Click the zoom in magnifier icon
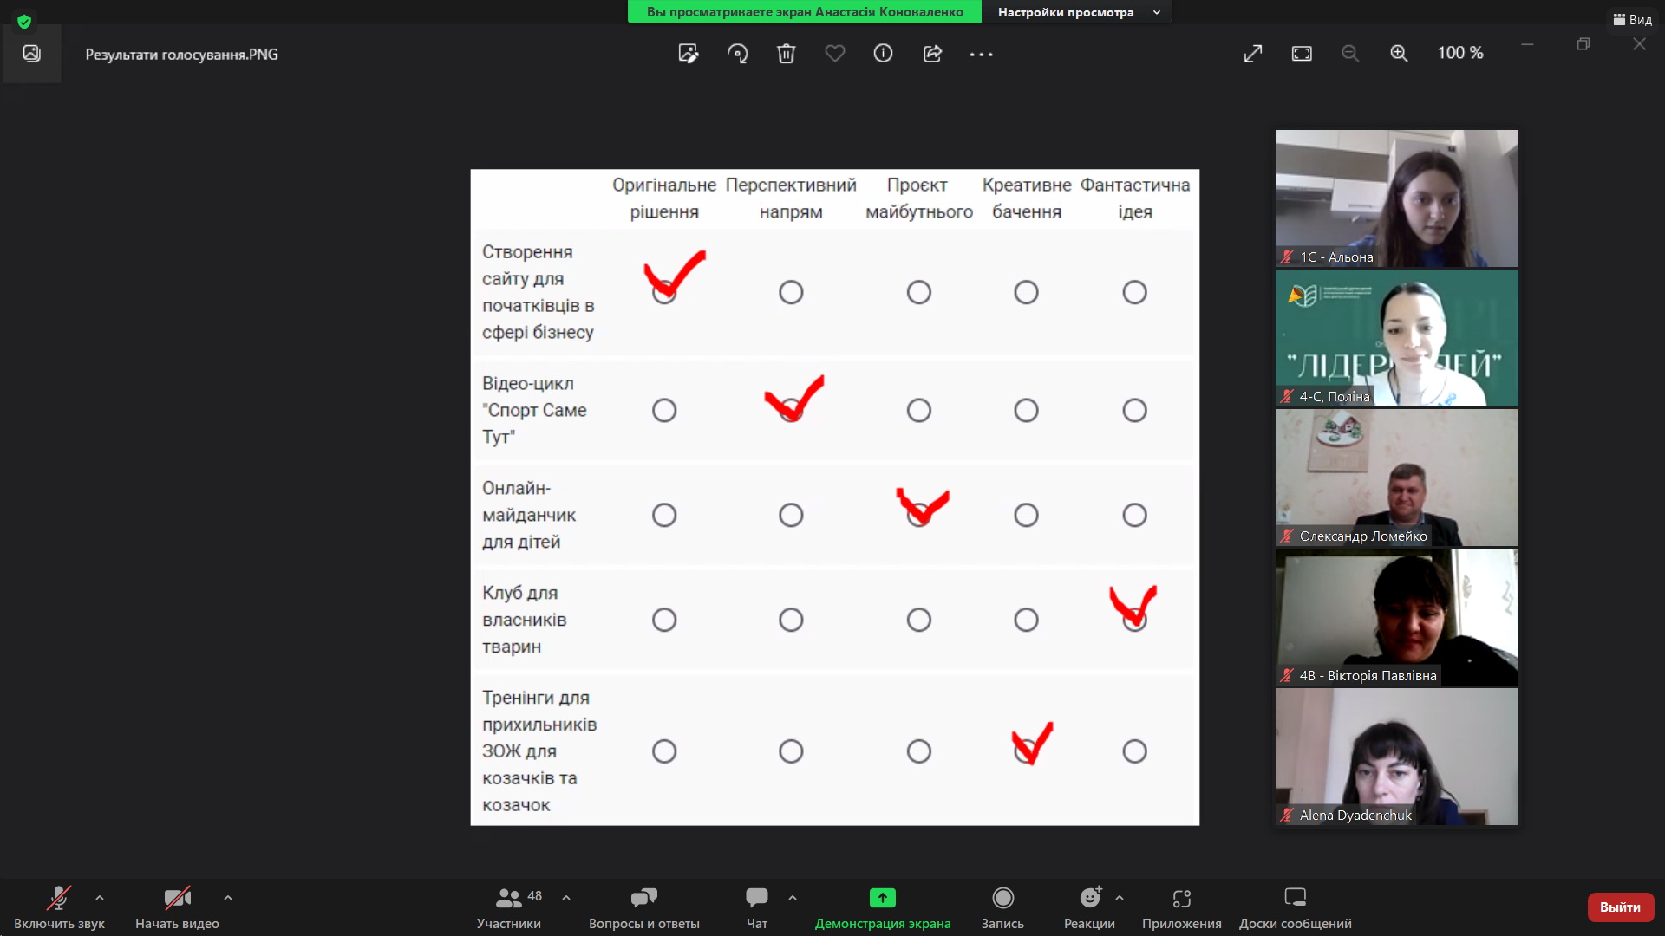1665x936 pixels. click(x=1399, y=54)
